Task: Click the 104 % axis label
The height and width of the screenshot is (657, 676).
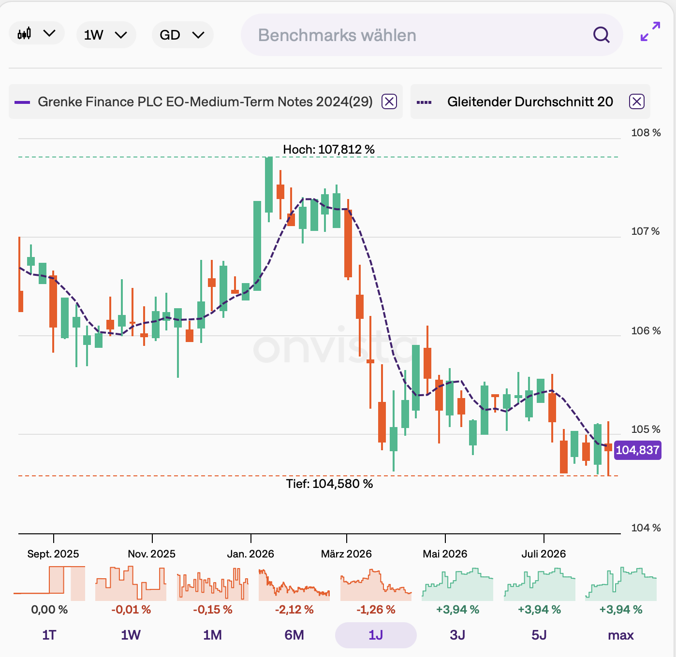Action: [646, 528]
